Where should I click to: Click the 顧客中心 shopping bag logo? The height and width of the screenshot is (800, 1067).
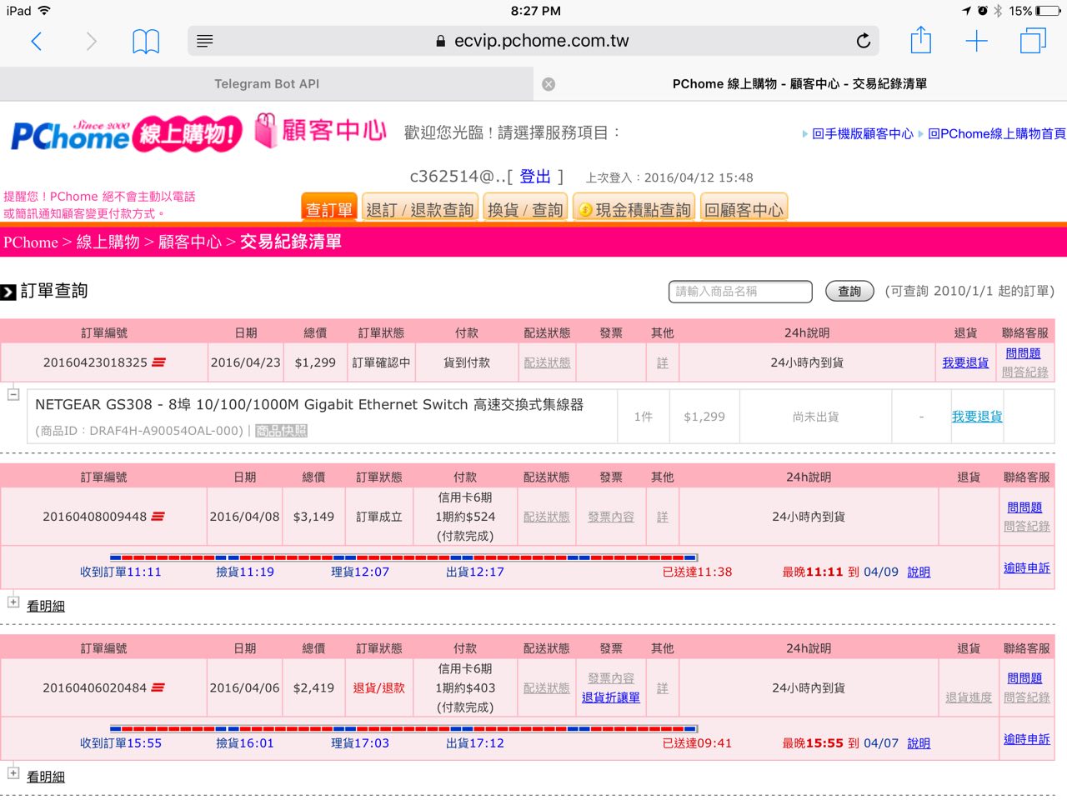(321, 131)
